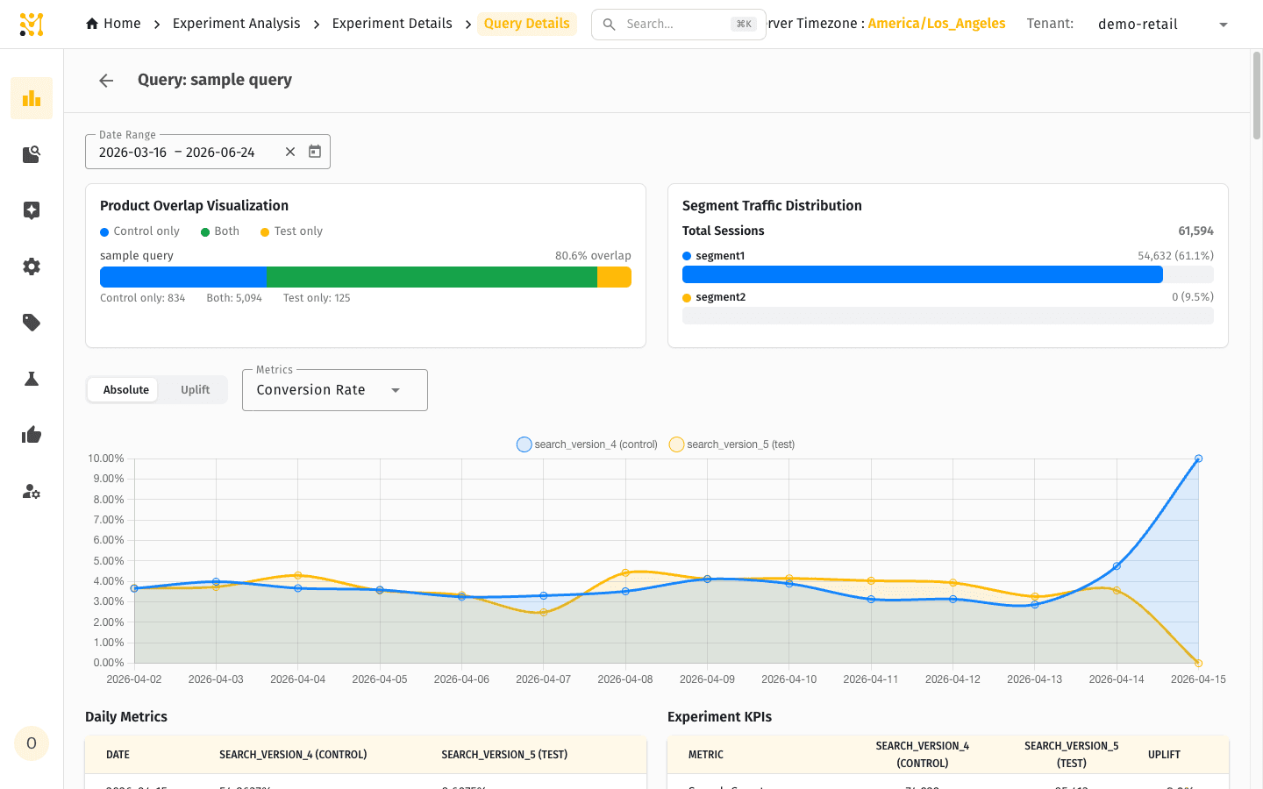
Task: Click Home breadcrumb text
Action: point(122,24)
